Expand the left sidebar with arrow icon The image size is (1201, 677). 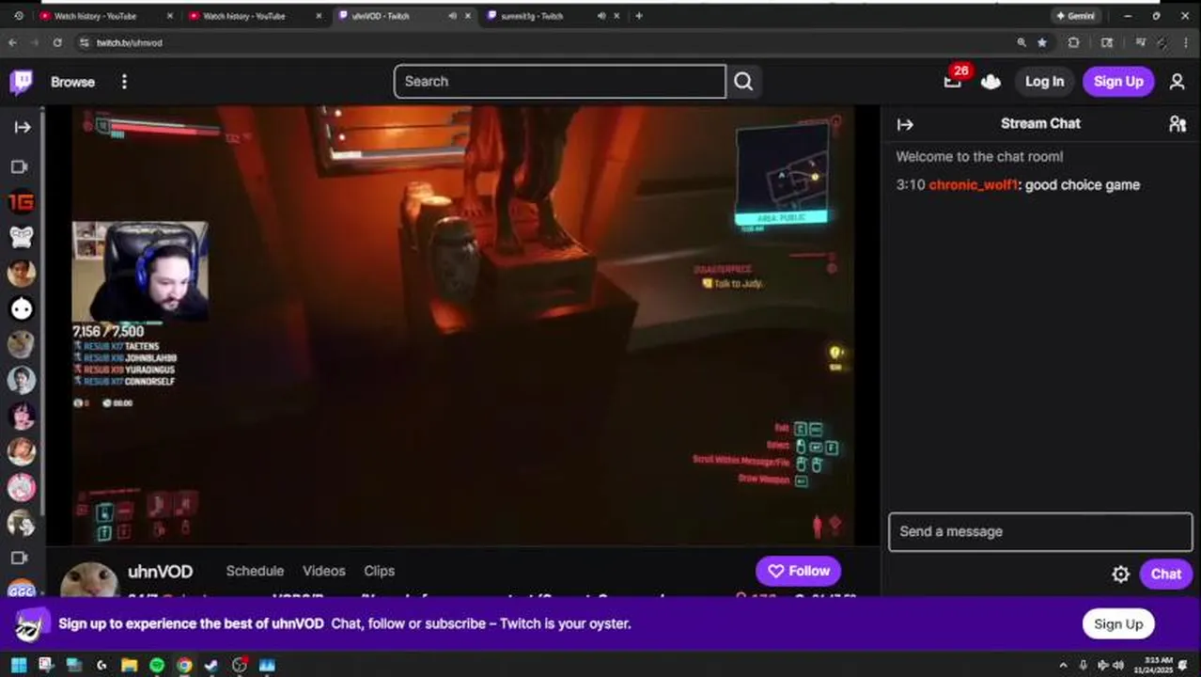pos(22,127)
